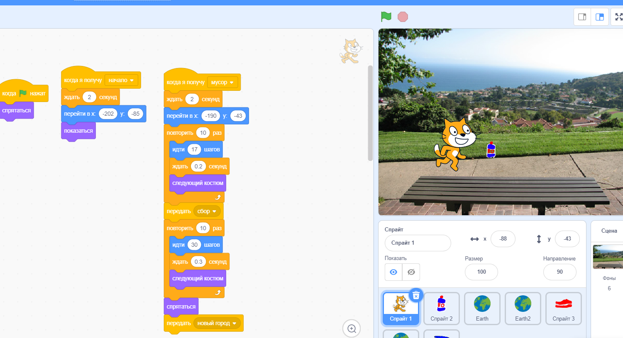Image resolution: width=623 pixels, height=338 pixels.
Task: Open the direction field showing 90
Action: (560, 272)
